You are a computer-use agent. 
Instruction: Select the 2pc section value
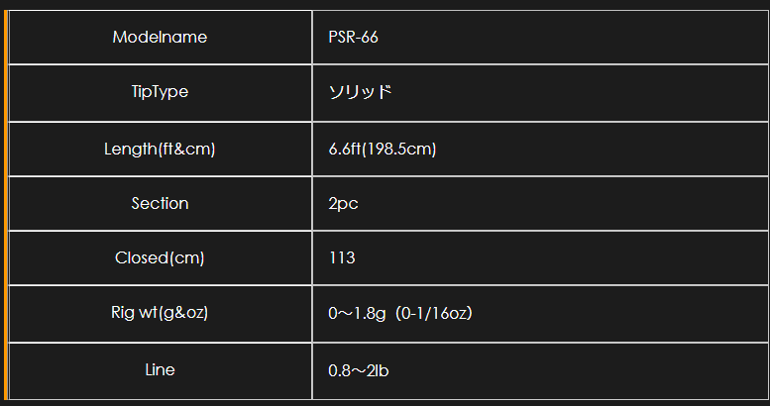pos(343,204)
